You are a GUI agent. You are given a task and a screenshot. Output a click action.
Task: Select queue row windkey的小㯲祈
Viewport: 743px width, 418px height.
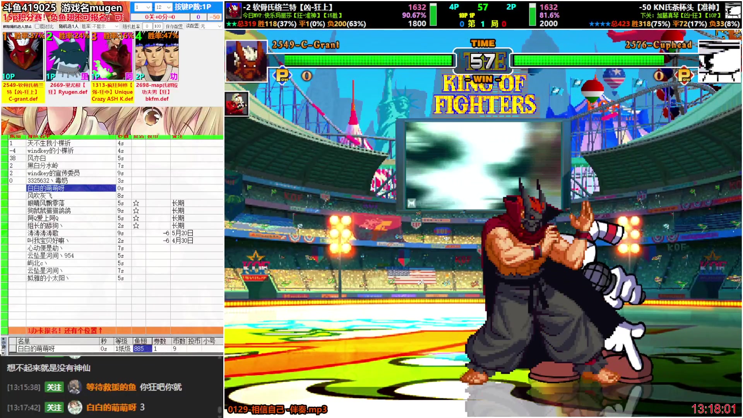116,151
